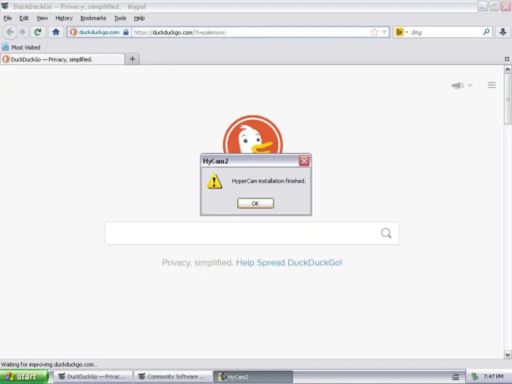The height and width of the screenshot is (384, 512).
Task: Click the lock icon in the address bar
Action: [x=125, y=32]
